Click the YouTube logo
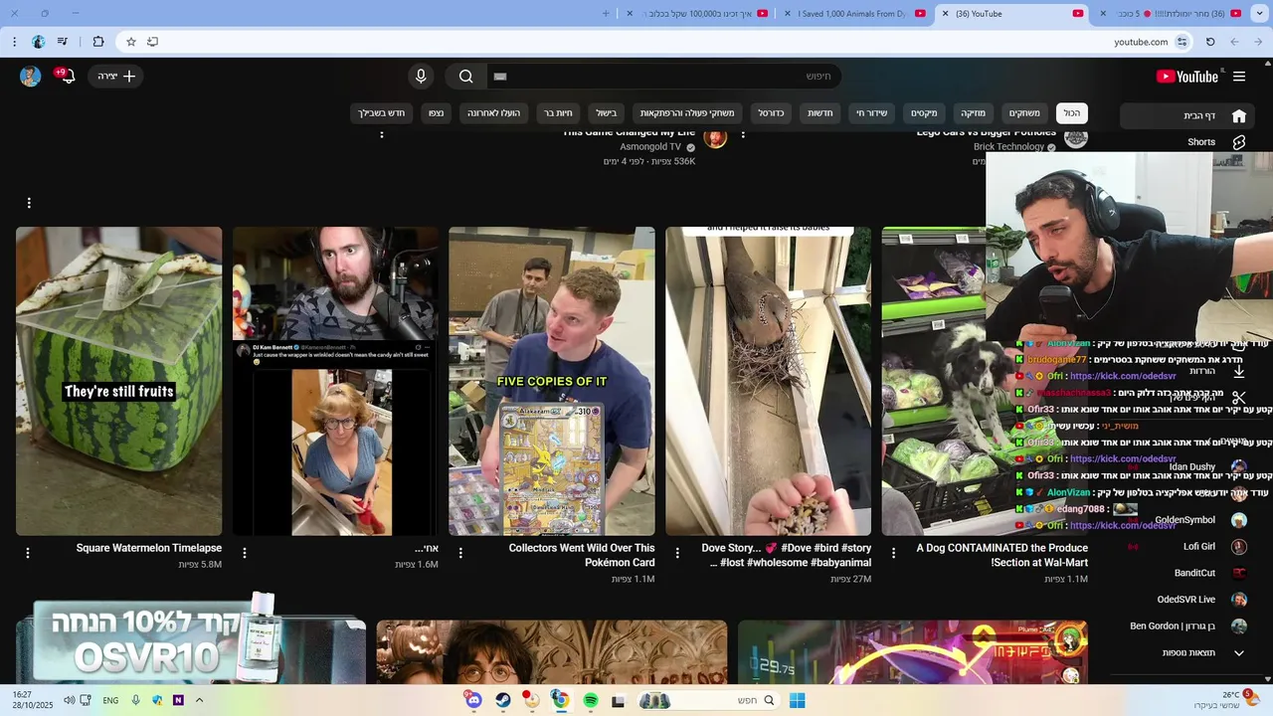 [1187, 77]
